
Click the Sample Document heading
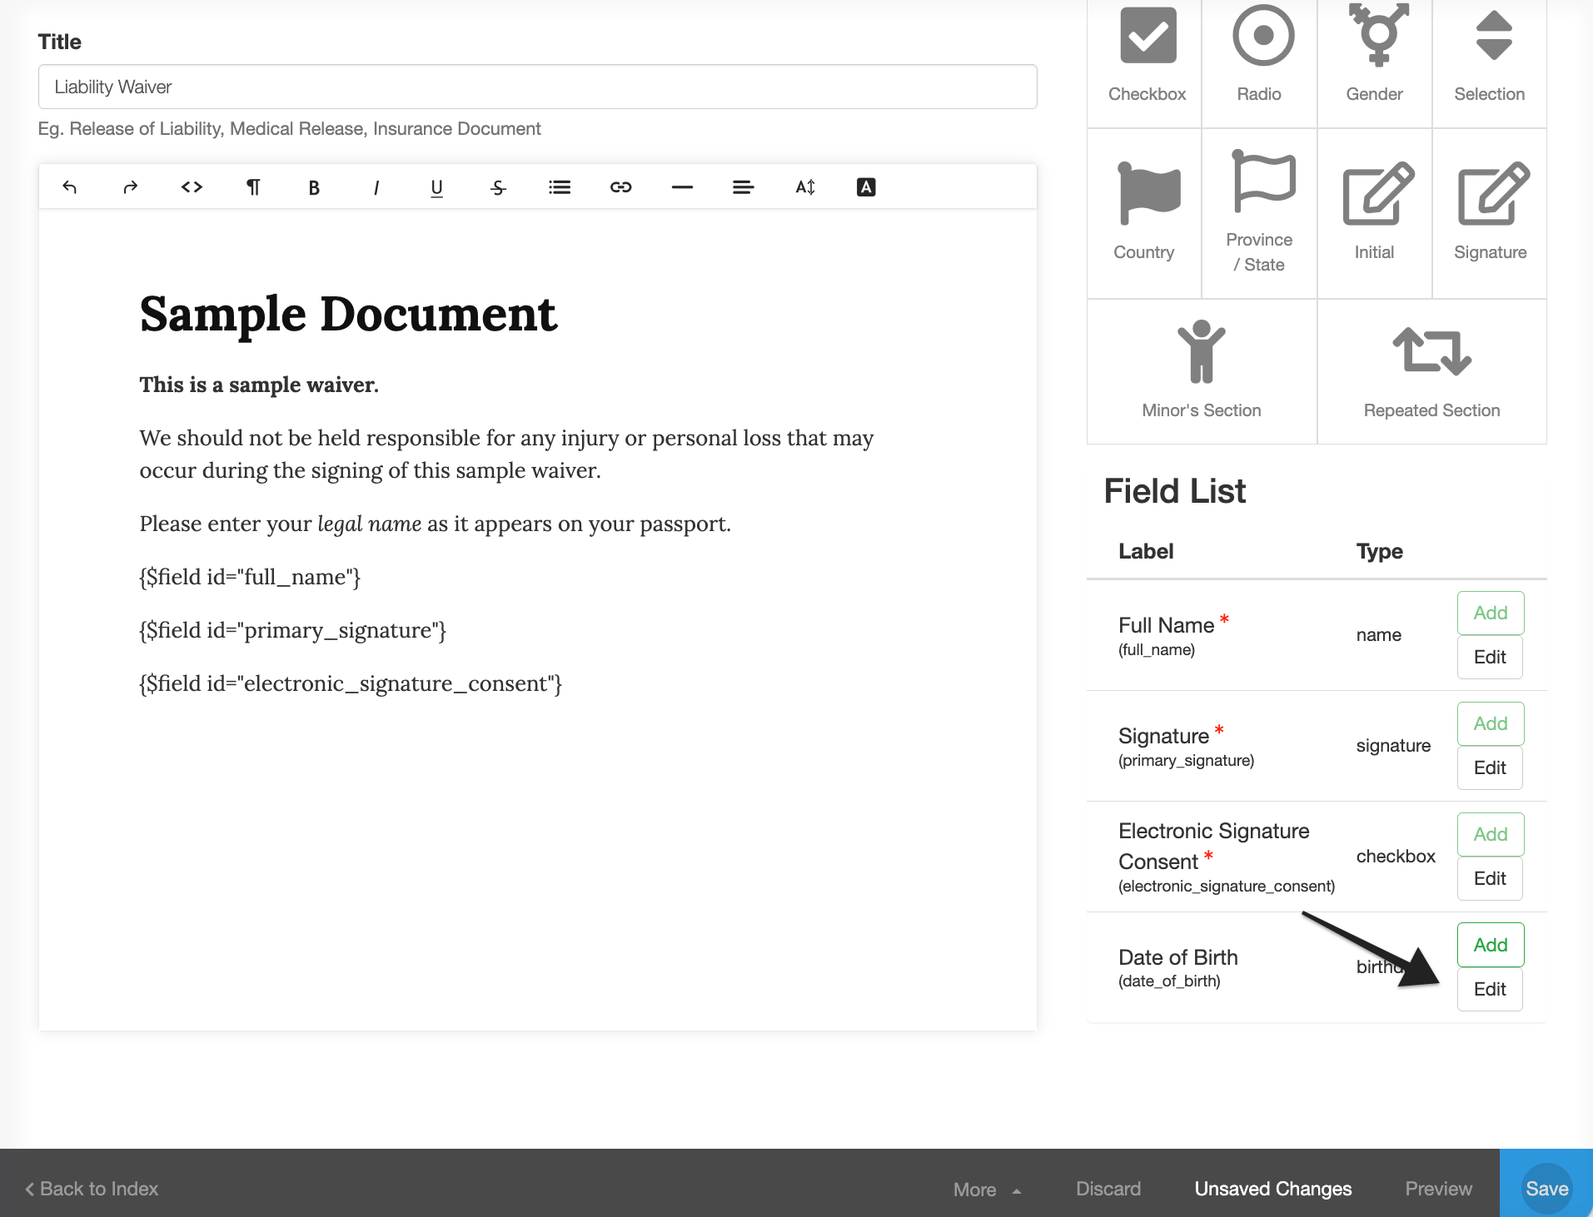click(348, 315)
